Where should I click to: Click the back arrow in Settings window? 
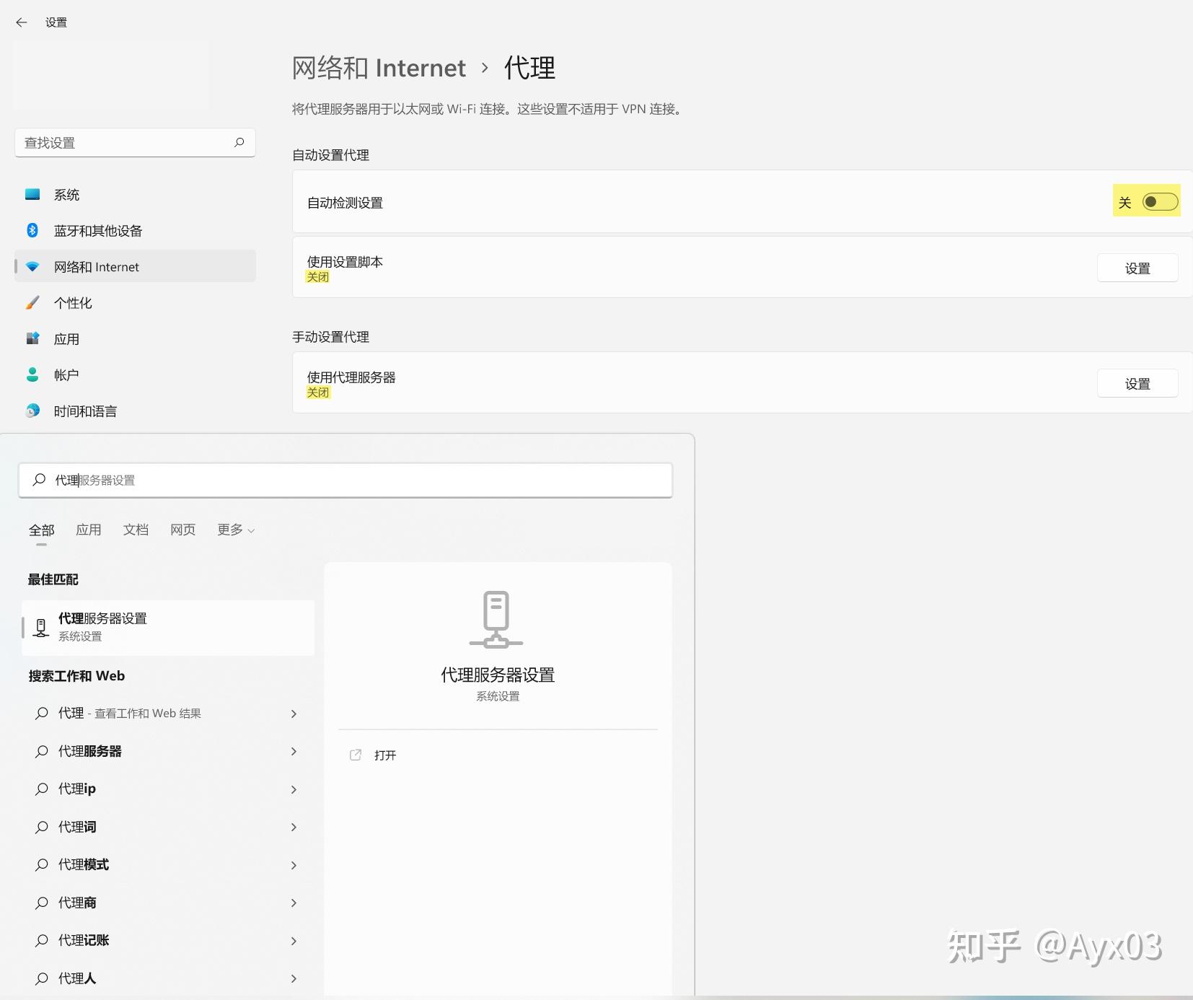21,22
